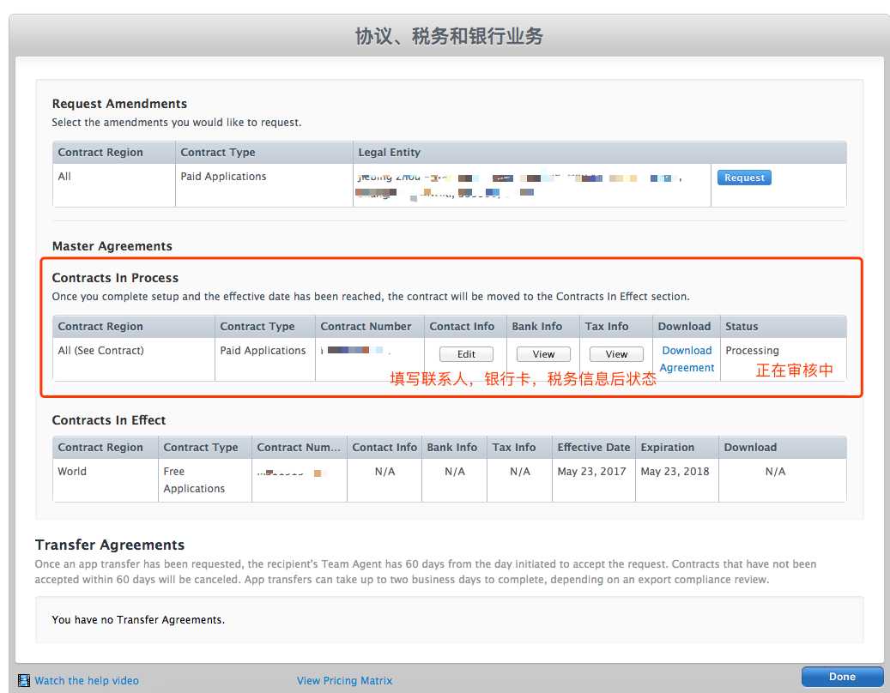Click the Legal Entity column header
The width and height of the screenshot is (890, 693).
390,152
